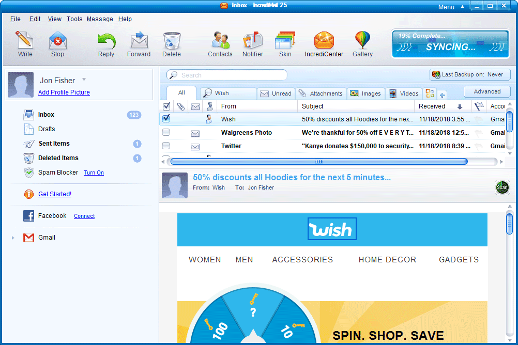The height and width of the screenshot is (345, 518).
Task: Open the Edit menu
Action: tap(35, 19)
